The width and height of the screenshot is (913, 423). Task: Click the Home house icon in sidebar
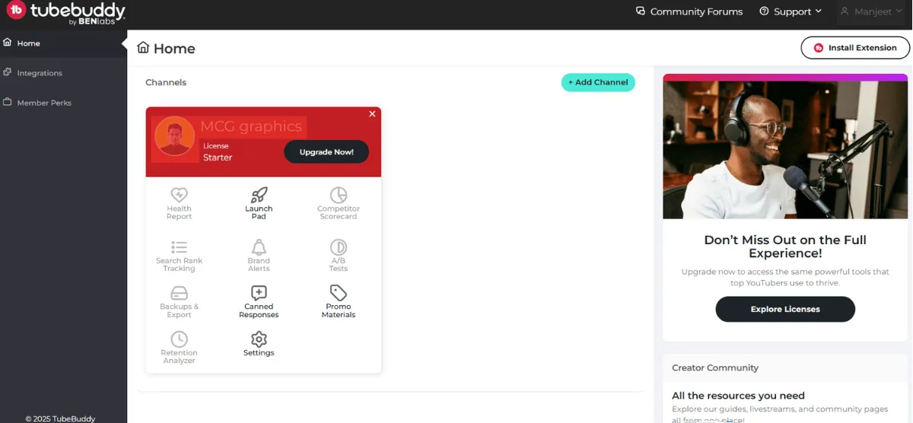tap(8, 43)
